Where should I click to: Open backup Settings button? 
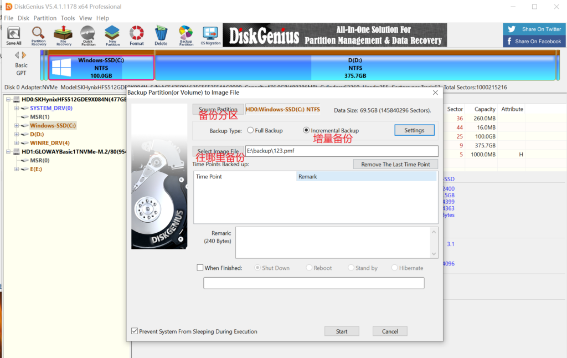pos(414,130)
